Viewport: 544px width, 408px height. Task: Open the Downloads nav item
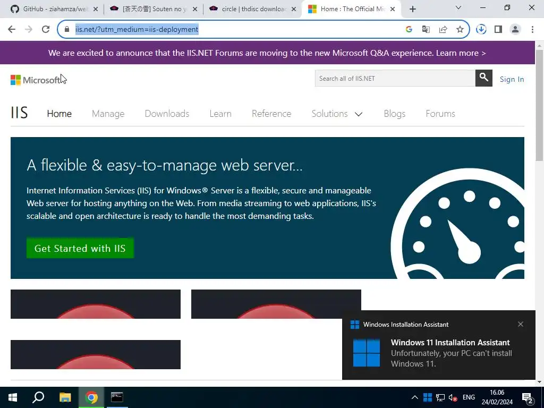click(167, 114)
